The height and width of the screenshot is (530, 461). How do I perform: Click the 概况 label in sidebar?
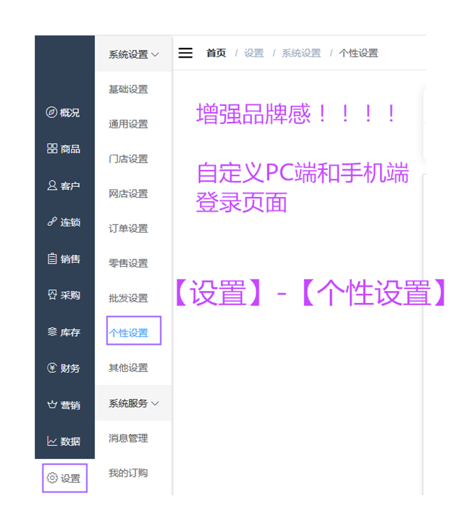click(x=70, y=113)
